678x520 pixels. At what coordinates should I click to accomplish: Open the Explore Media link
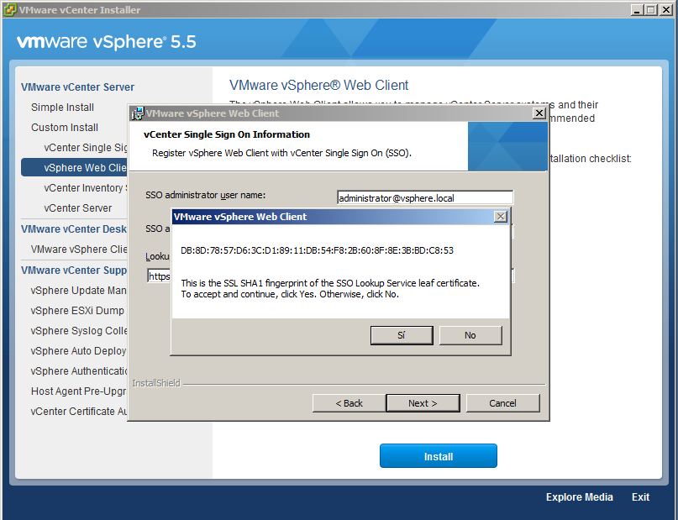click(579, 497)
